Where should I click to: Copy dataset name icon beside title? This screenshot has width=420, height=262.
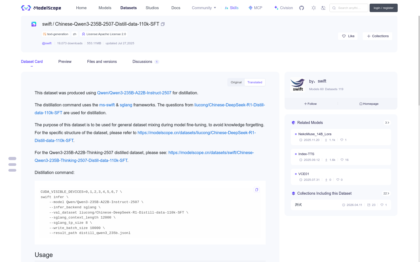click(x=163, y=24)
